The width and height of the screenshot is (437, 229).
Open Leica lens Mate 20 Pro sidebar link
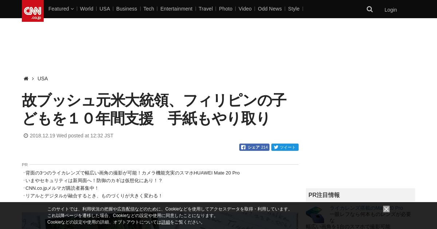click(366, 208)
